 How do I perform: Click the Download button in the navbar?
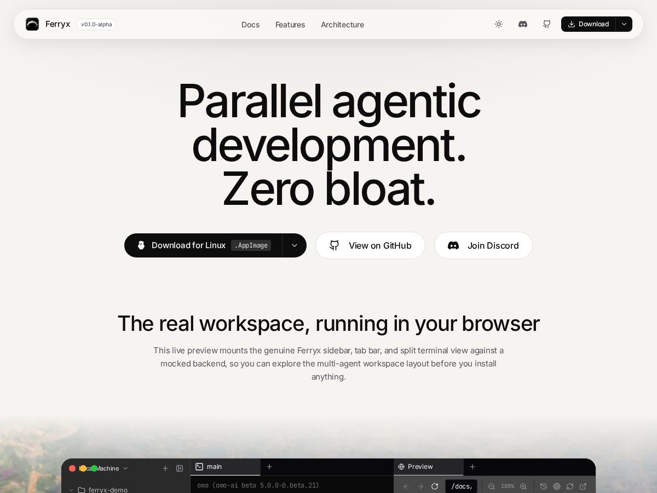pos(588,24)
